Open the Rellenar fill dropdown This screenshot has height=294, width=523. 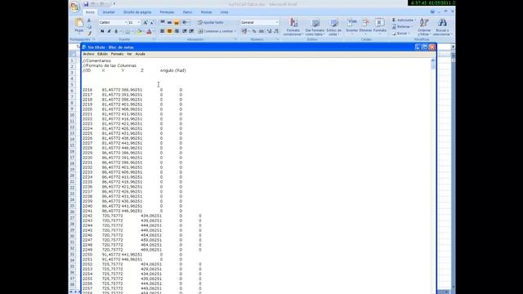pyautogui.click(x=403, y=27)
